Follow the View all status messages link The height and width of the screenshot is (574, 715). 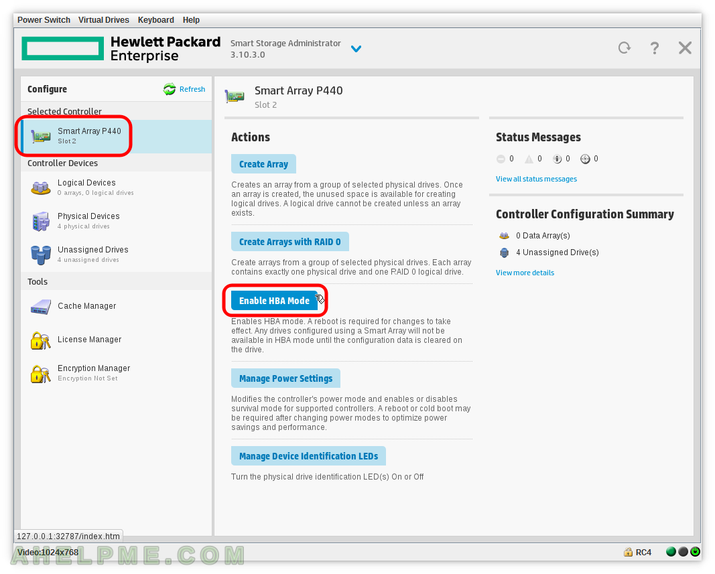point(536,179)
